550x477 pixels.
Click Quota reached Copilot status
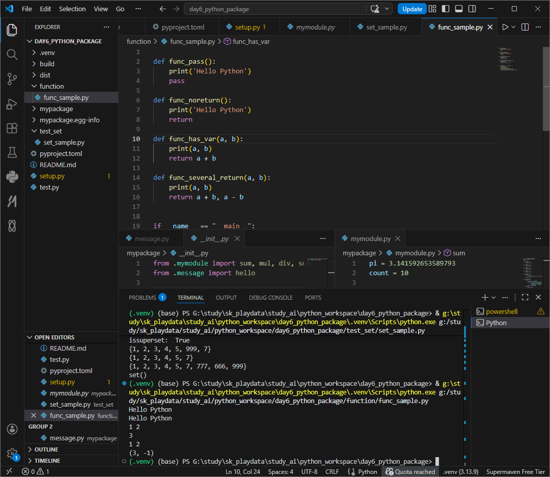click(x=410, y=471)
